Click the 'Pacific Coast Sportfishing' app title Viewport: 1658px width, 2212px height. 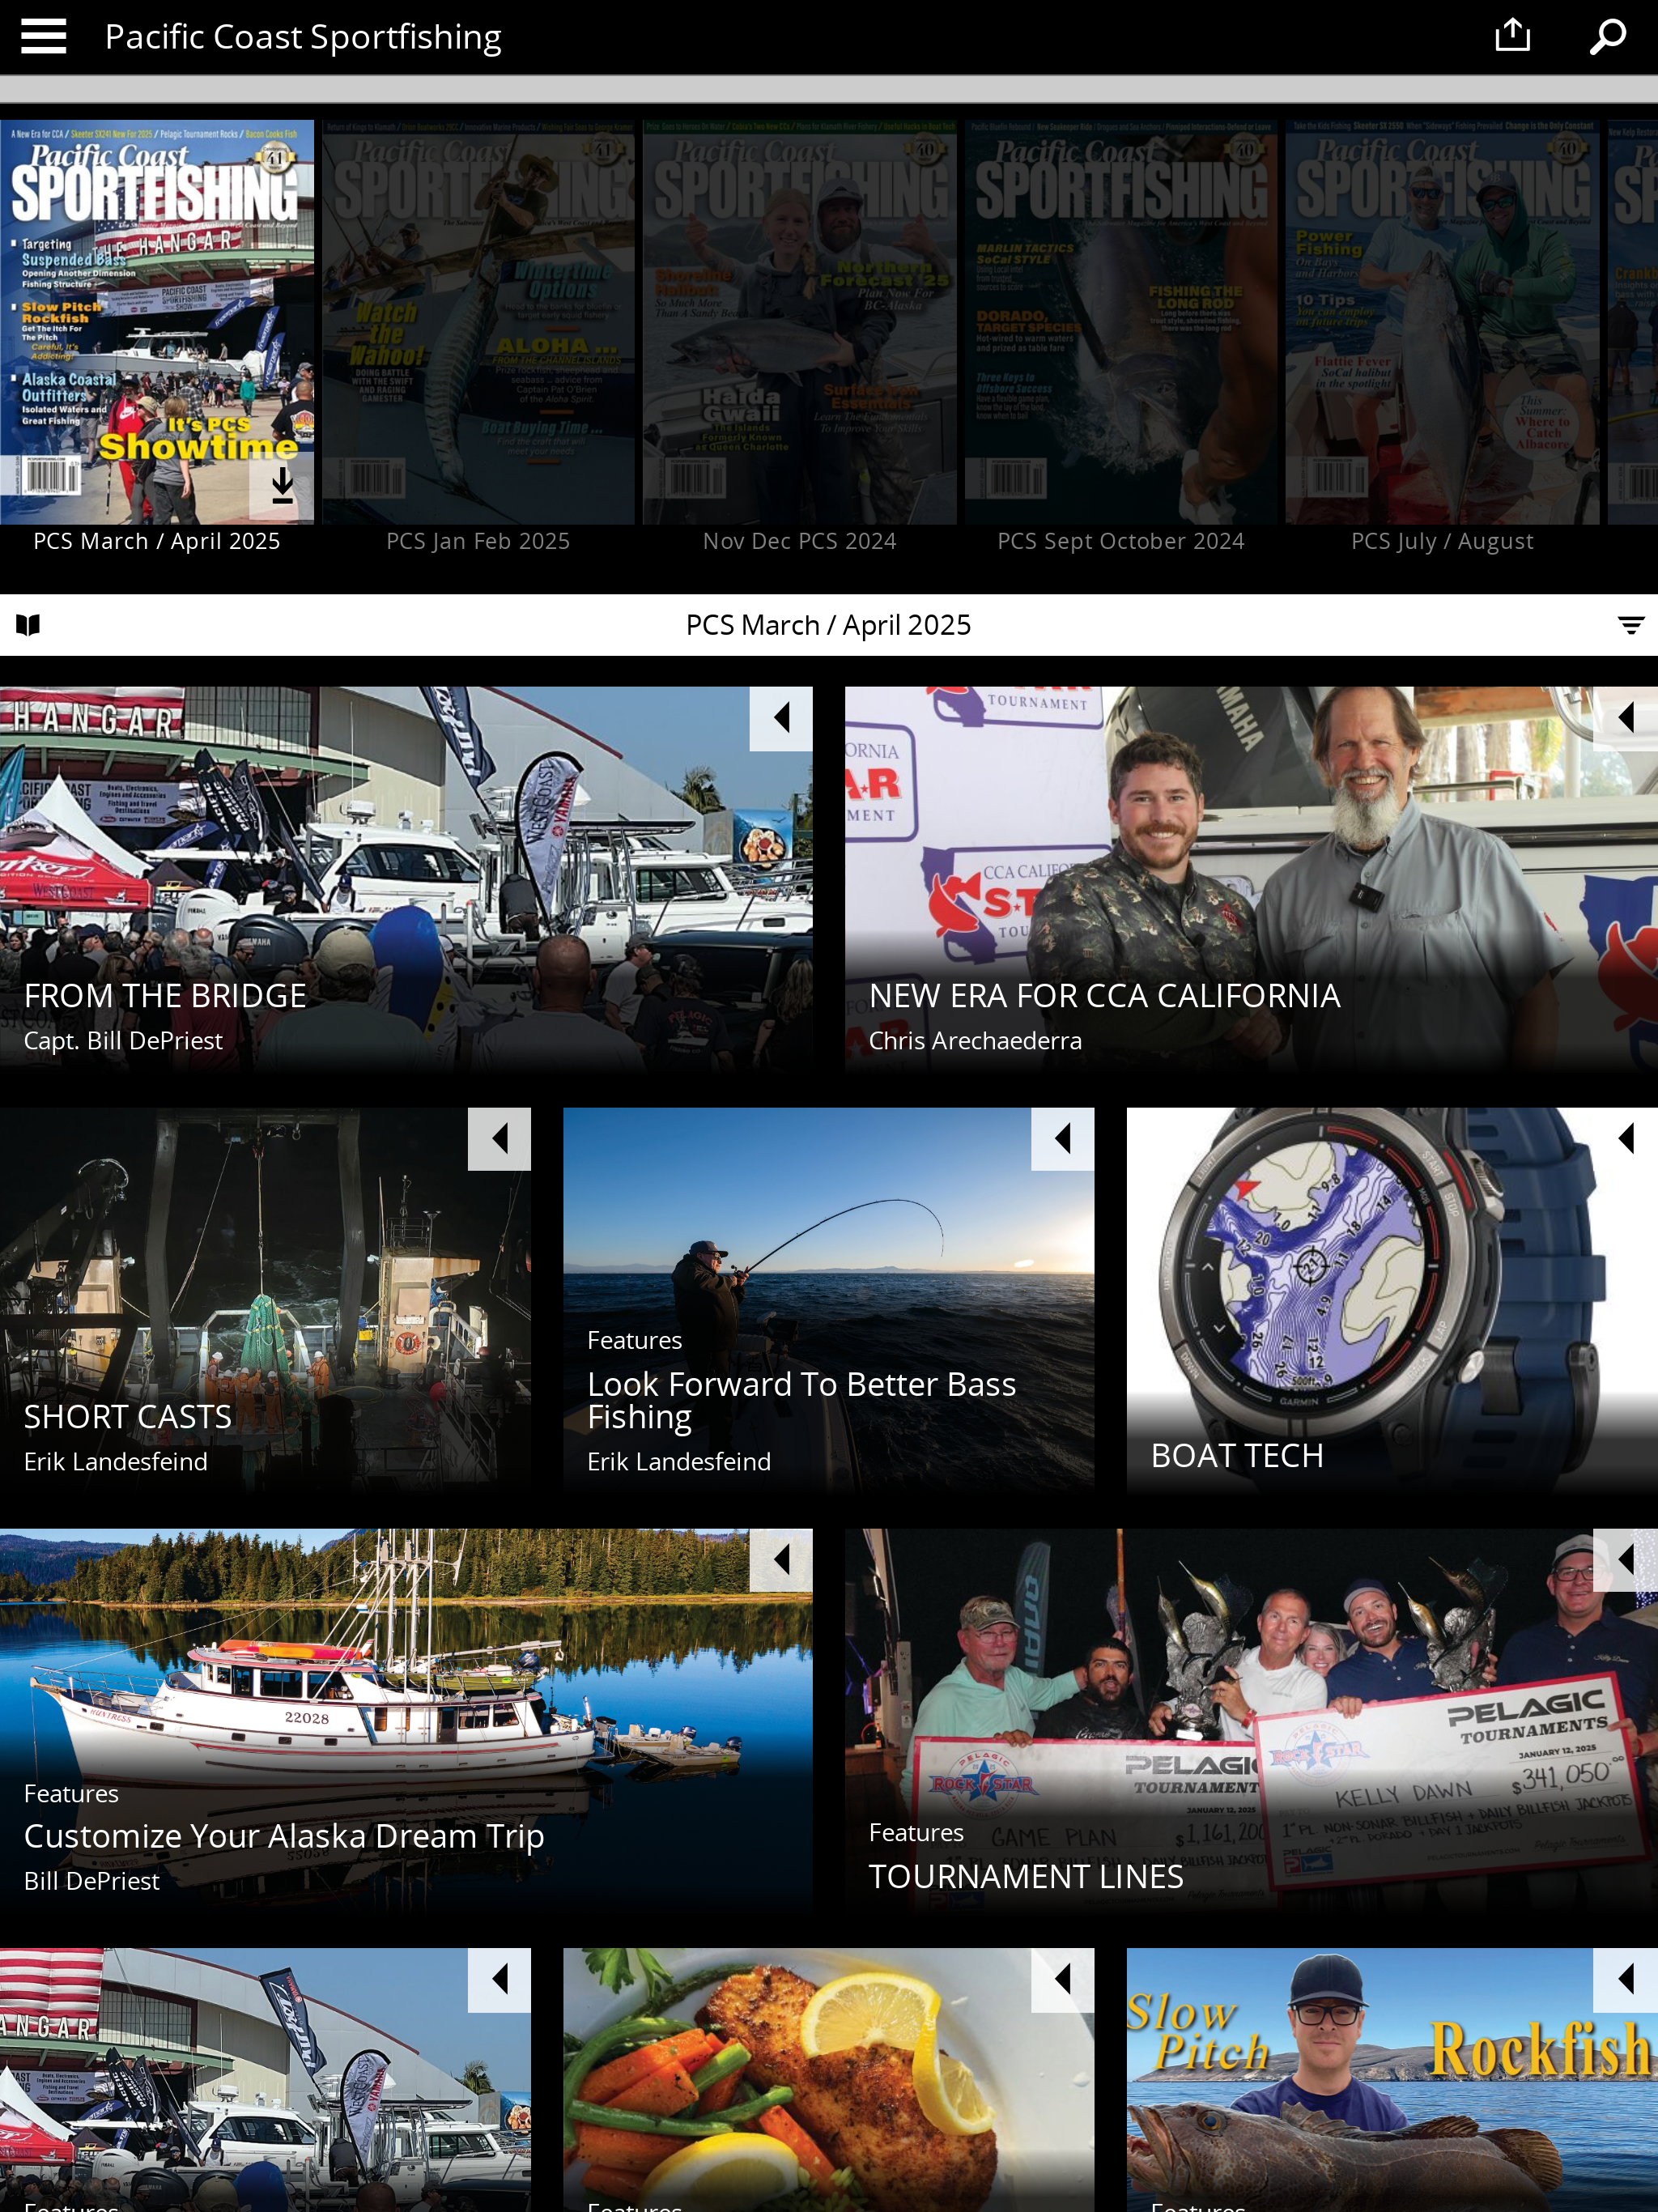tap(303, 37)
